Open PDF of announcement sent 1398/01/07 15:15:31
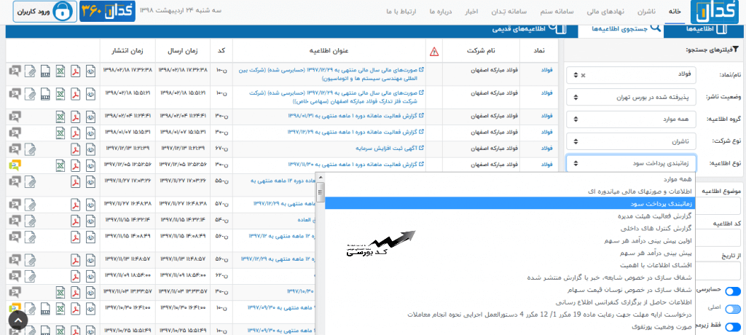The width and height of the screenshot is (746, 335). pyautogui.click(x=75, y=133)
